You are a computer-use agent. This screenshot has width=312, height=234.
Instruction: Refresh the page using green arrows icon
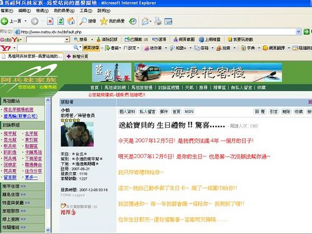point(61,21)
